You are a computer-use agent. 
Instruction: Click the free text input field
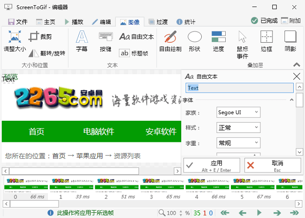point(239,87)
